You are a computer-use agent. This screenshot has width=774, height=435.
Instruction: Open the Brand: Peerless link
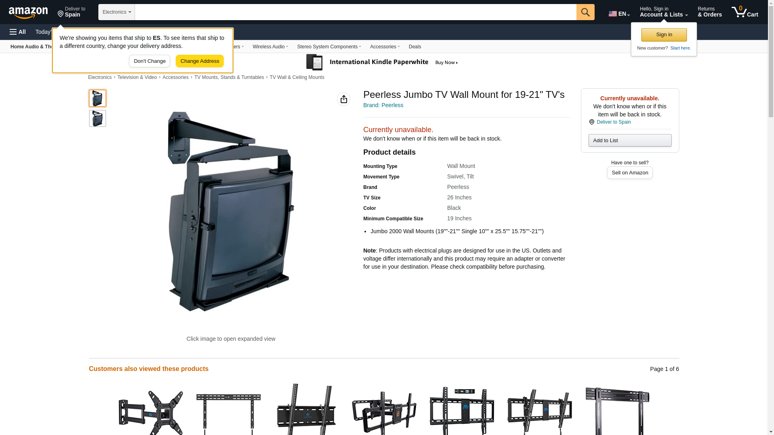coord(383,105)
